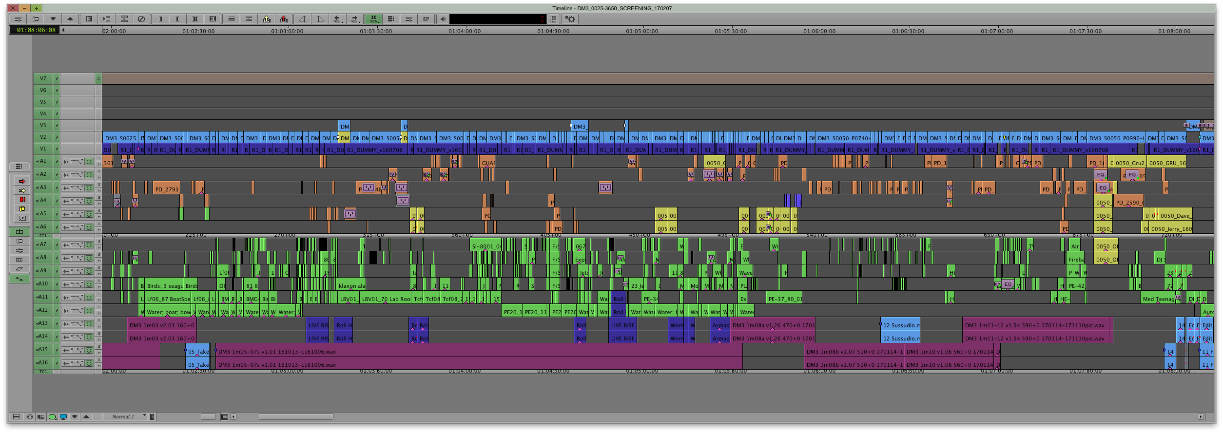
Task: Enable the yellow Ripple Trim tool
Action: click(x=21, y=209)
